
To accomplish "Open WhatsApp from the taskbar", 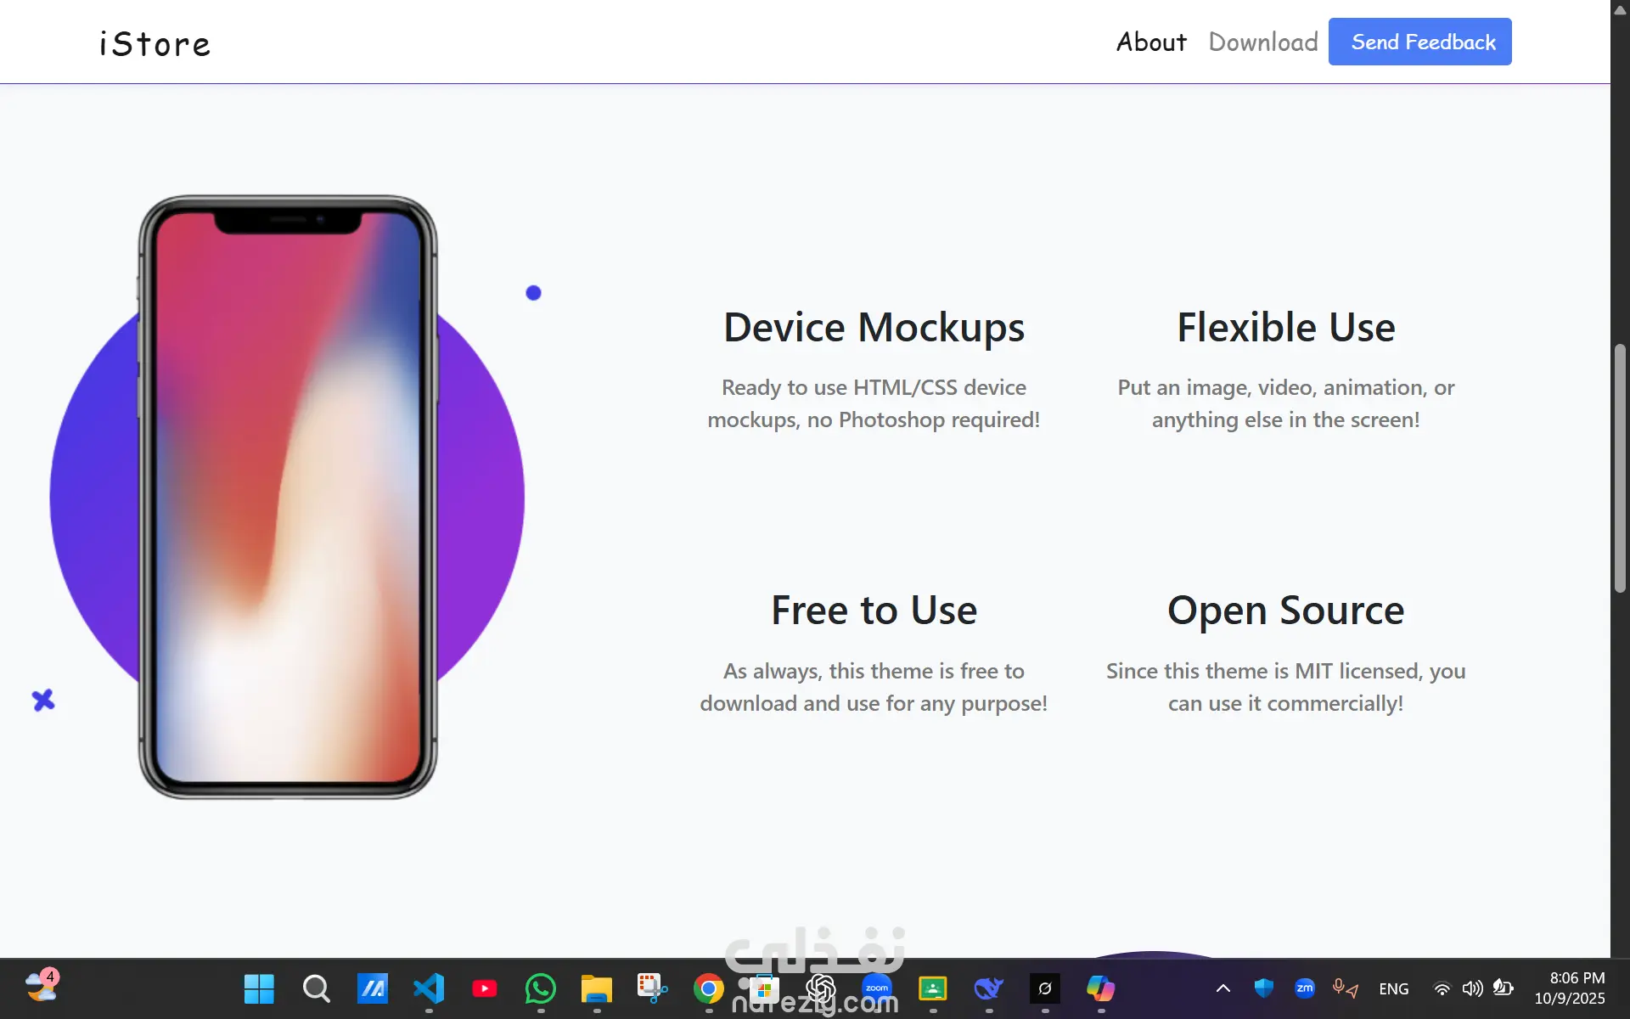I will tap(541, 988).
